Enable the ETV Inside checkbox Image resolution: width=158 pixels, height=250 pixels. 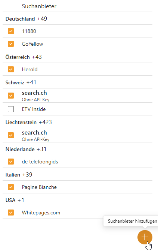pyautogui.click(x=11, y=109)
